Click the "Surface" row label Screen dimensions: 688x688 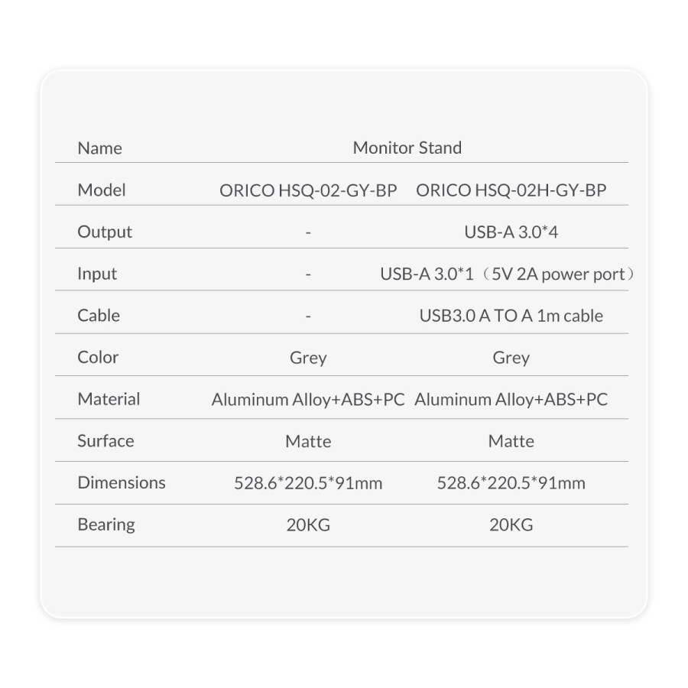[x=105, y=441]
